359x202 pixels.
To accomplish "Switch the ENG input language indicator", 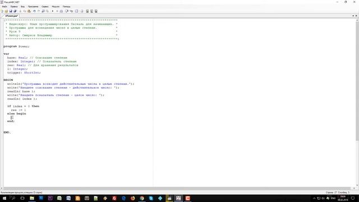I will (333, 198).
